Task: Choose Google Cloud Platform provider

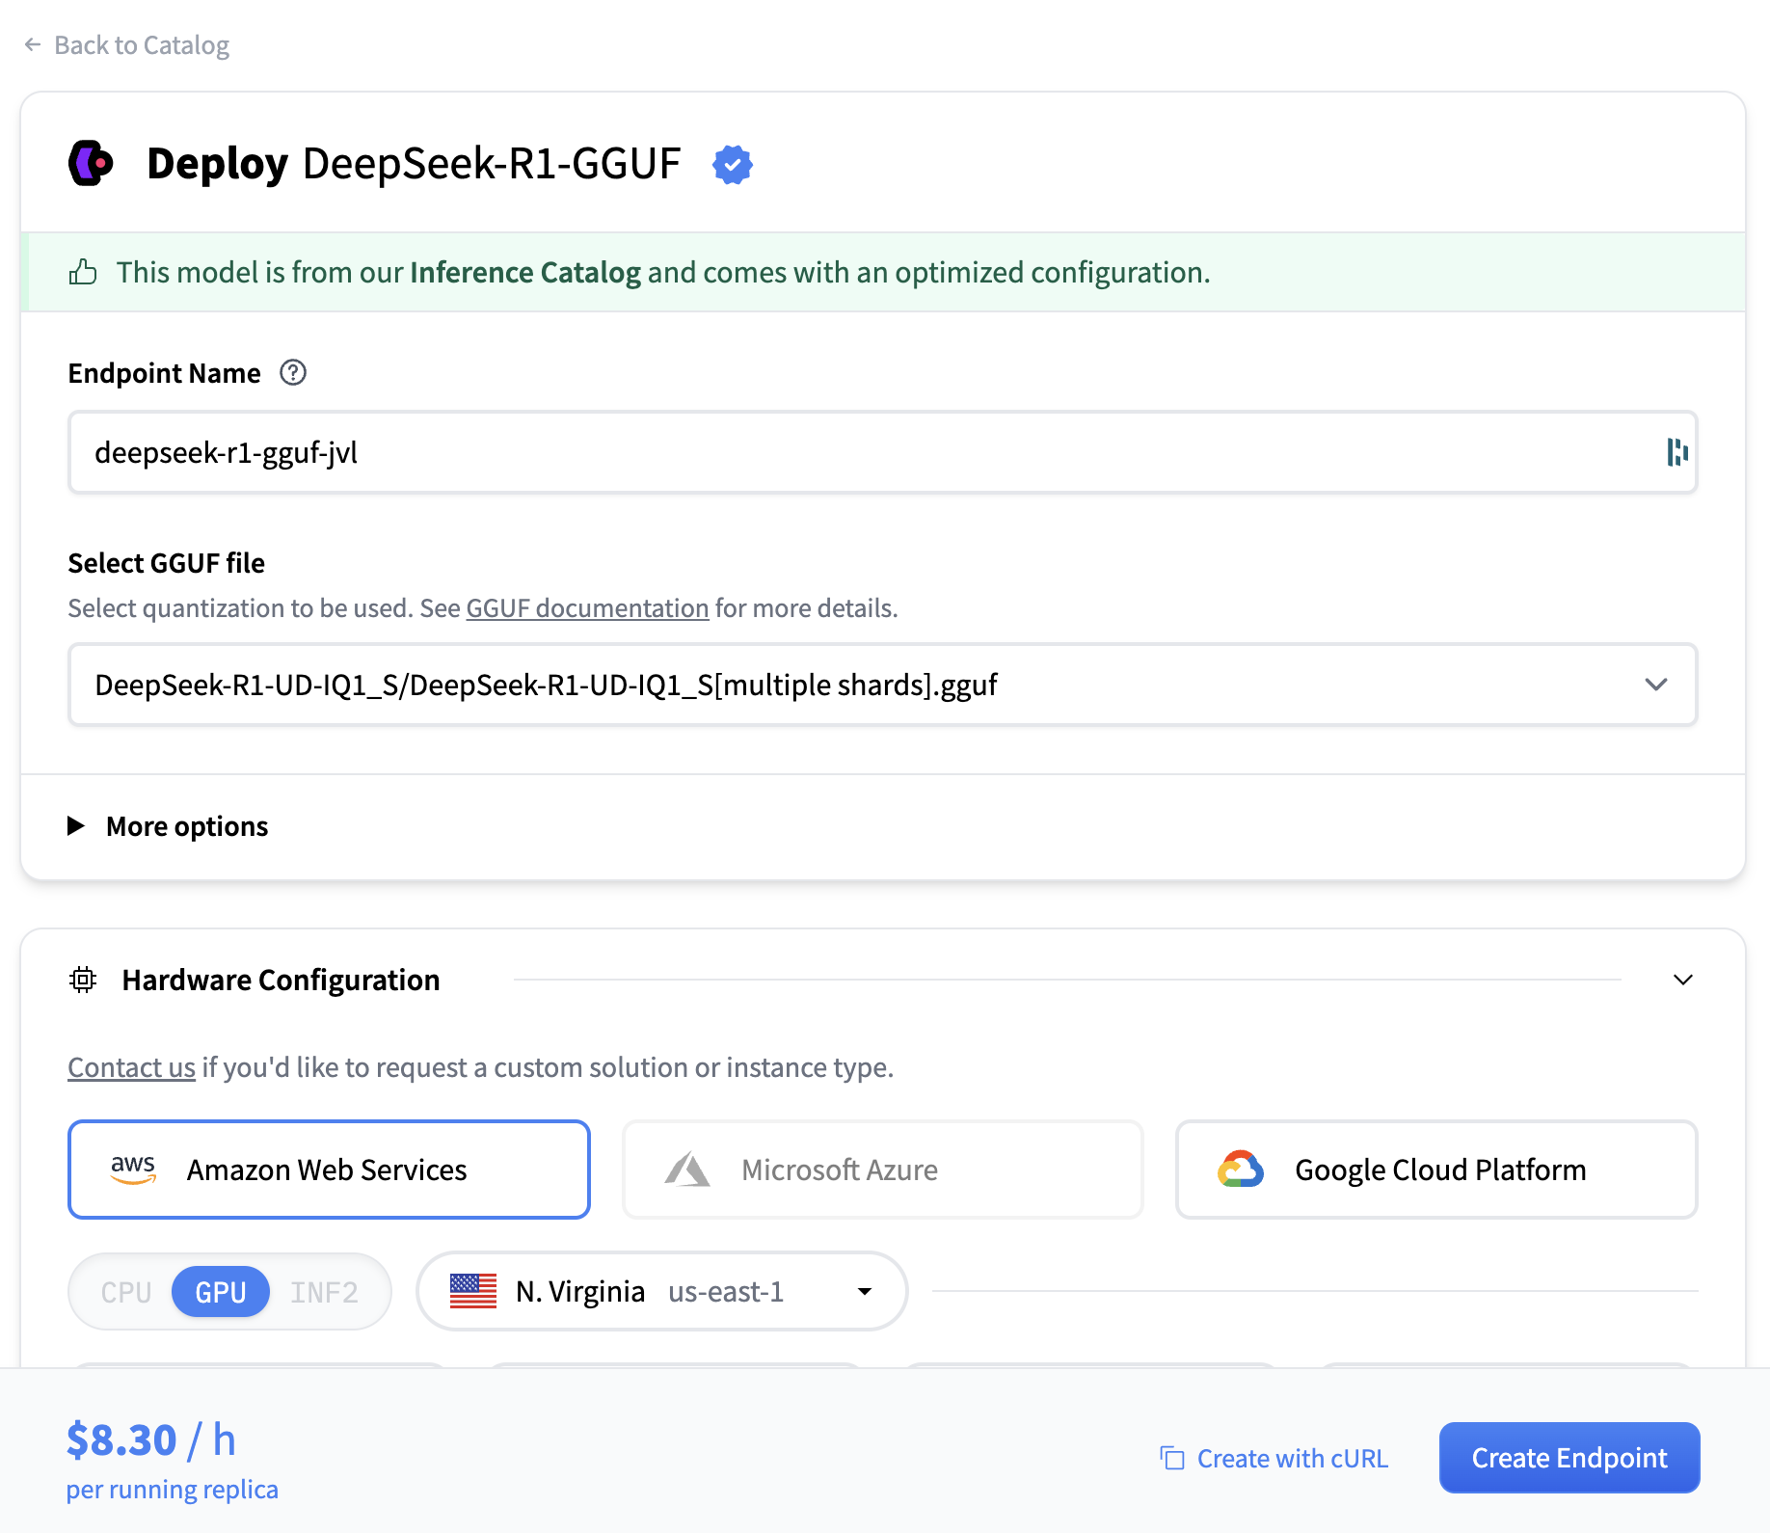Action: (1435, 1170)
